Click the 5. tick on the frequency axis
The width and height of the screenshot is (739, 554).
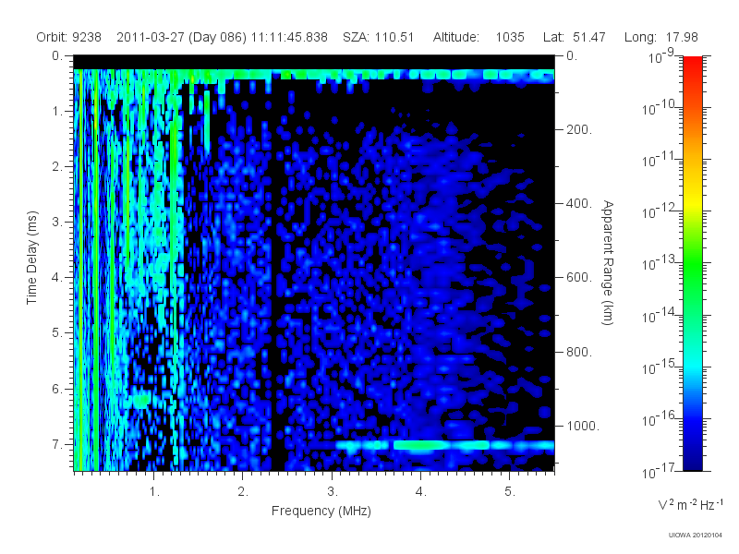click(x=510, y=492)
